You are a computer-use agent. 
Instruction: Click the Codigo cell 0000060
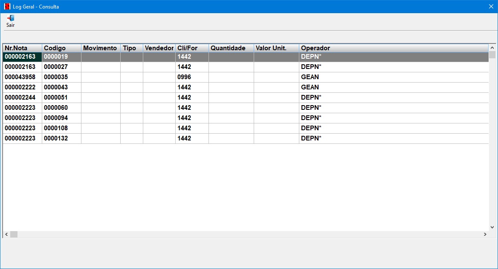pos(62,108)
